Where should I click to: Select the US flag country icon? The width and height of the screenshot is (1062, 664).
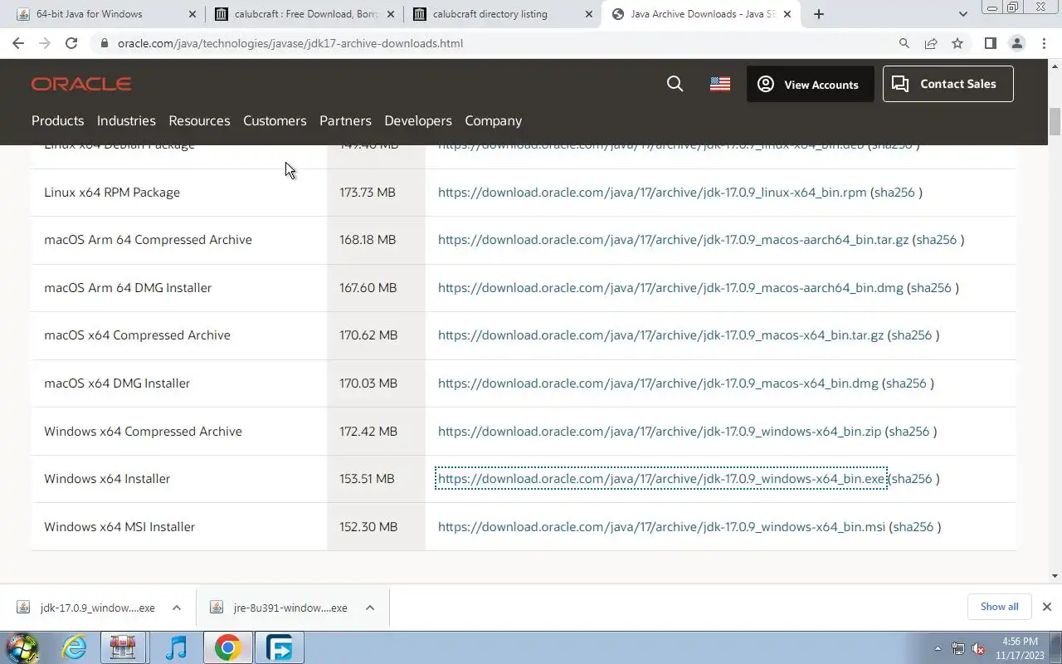[x=720, y=84]
